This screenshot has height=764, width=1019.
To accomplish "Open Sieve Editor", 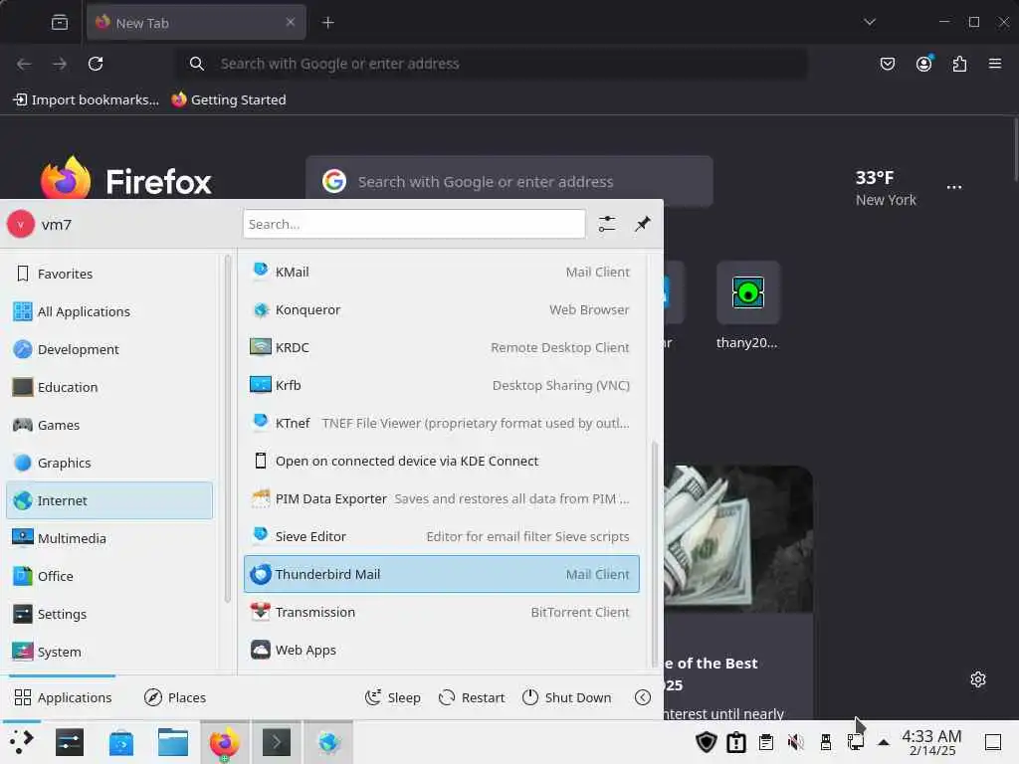I will click(441, 536).
